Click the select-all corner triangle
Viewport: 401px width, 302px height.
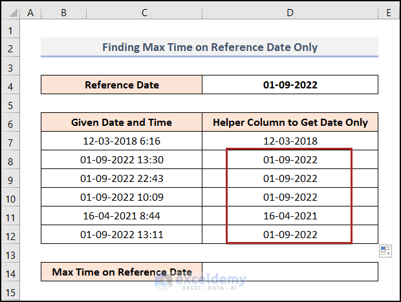[12, 11]
